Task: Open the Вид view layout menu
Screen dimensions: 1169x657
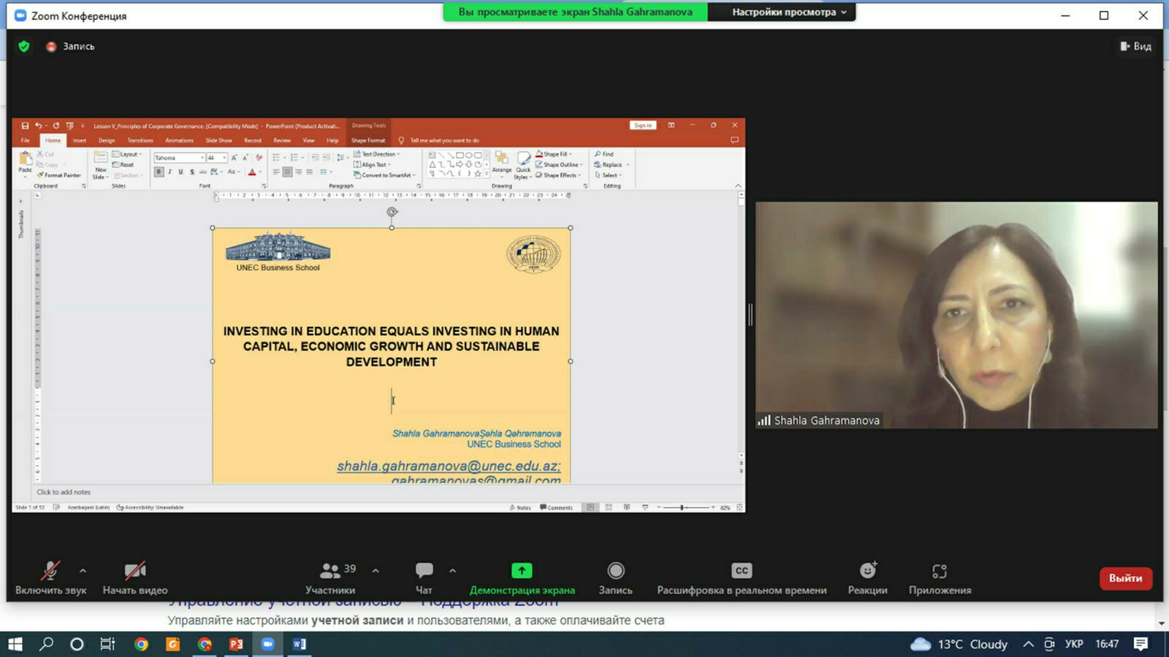Action: 1136,46
